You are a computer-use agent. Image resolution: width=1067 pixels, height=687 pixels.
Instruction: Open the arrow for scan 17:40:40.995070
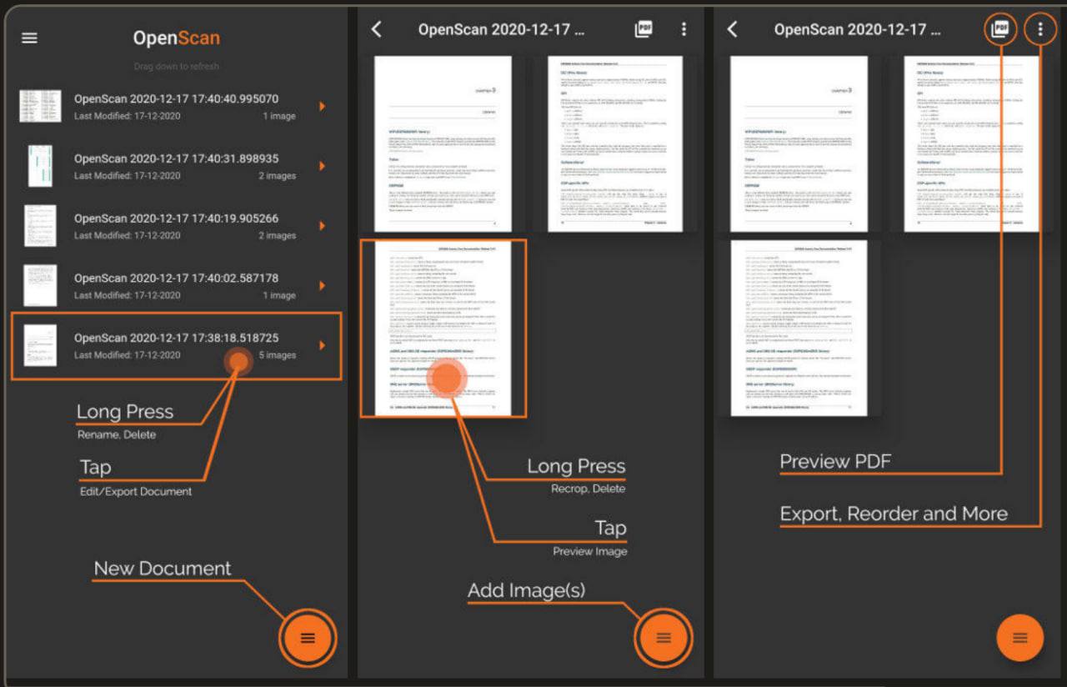(x=322, y=106)
